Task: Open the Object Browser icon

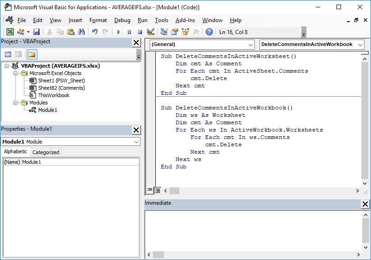Action: point(185,32)
